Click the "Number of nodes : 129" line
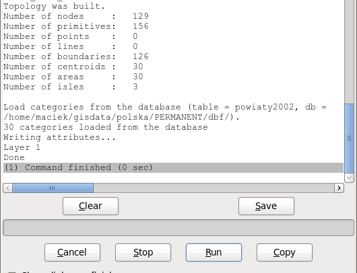 coord(76,16)
